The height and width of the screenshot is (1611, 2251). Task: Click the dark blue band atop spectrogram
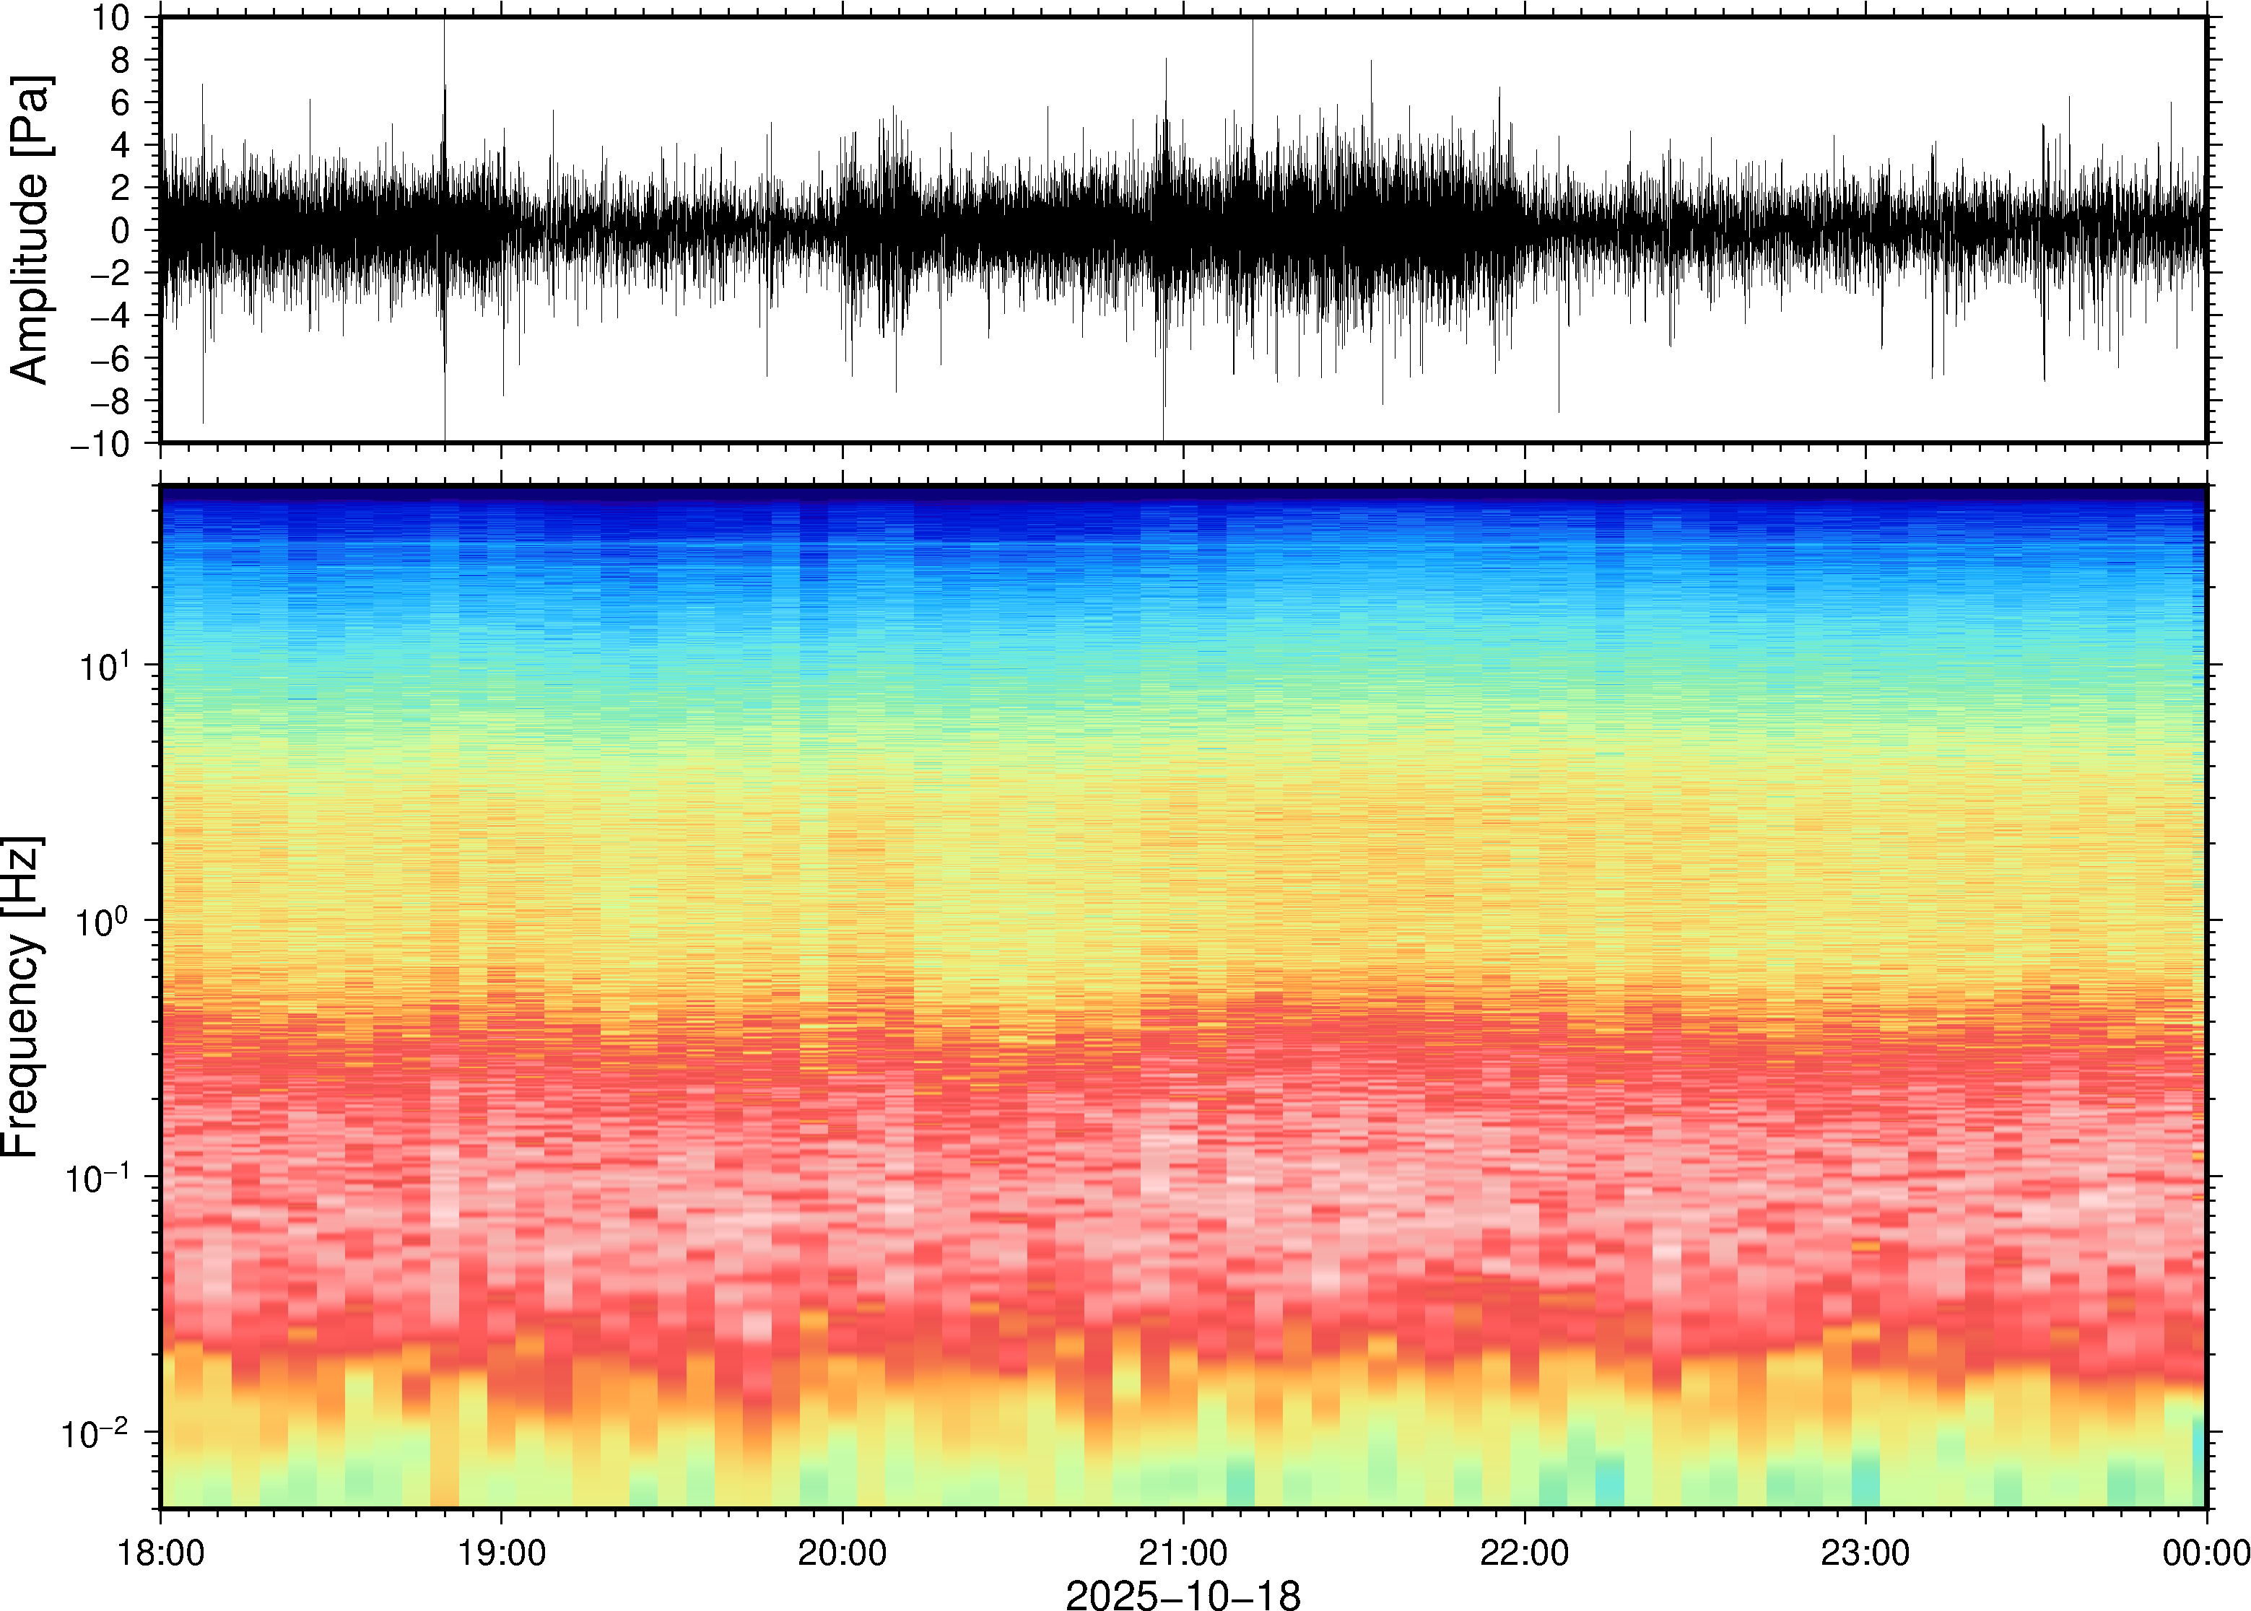(1183, 493)
